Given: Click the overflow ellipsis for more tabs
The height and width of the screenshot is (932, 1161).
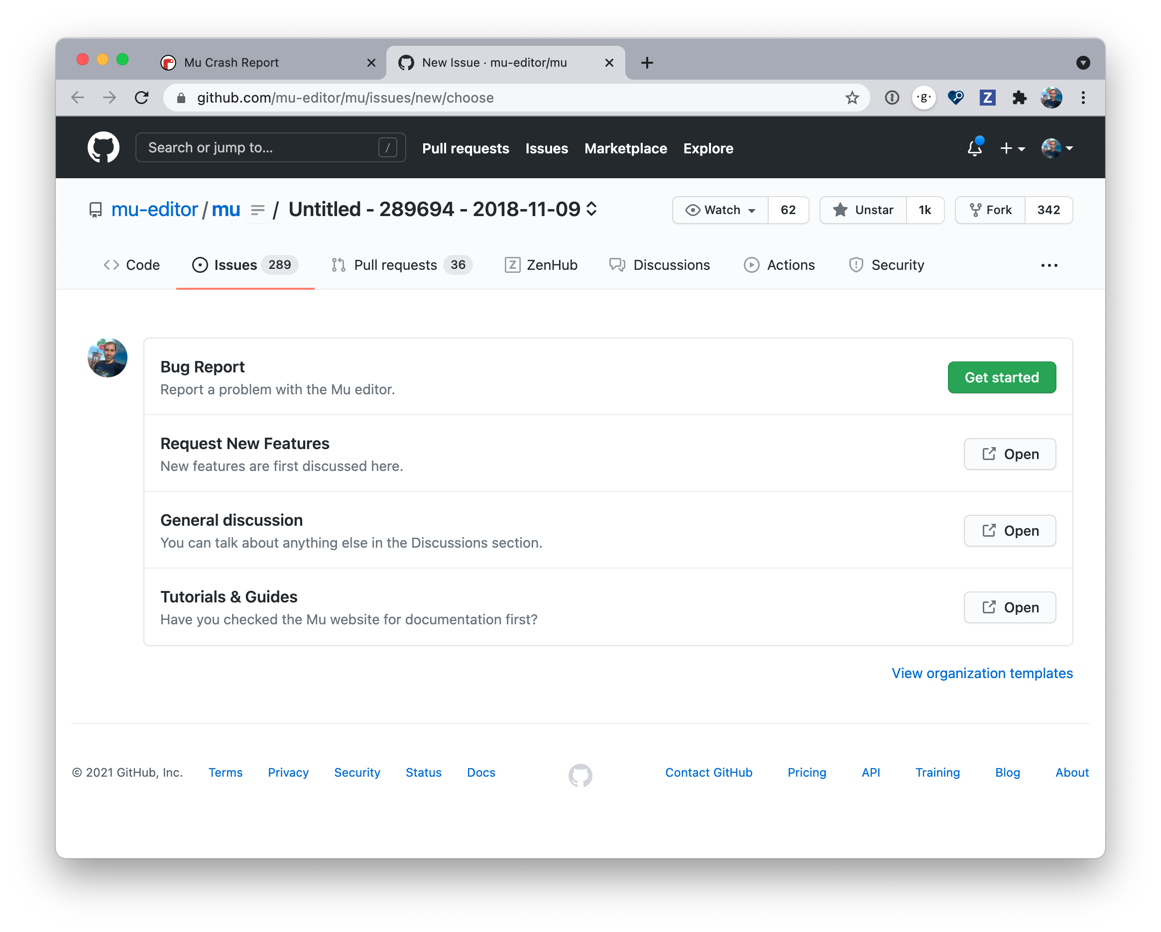Looking at the screenshot, I should coord(1048,264).
